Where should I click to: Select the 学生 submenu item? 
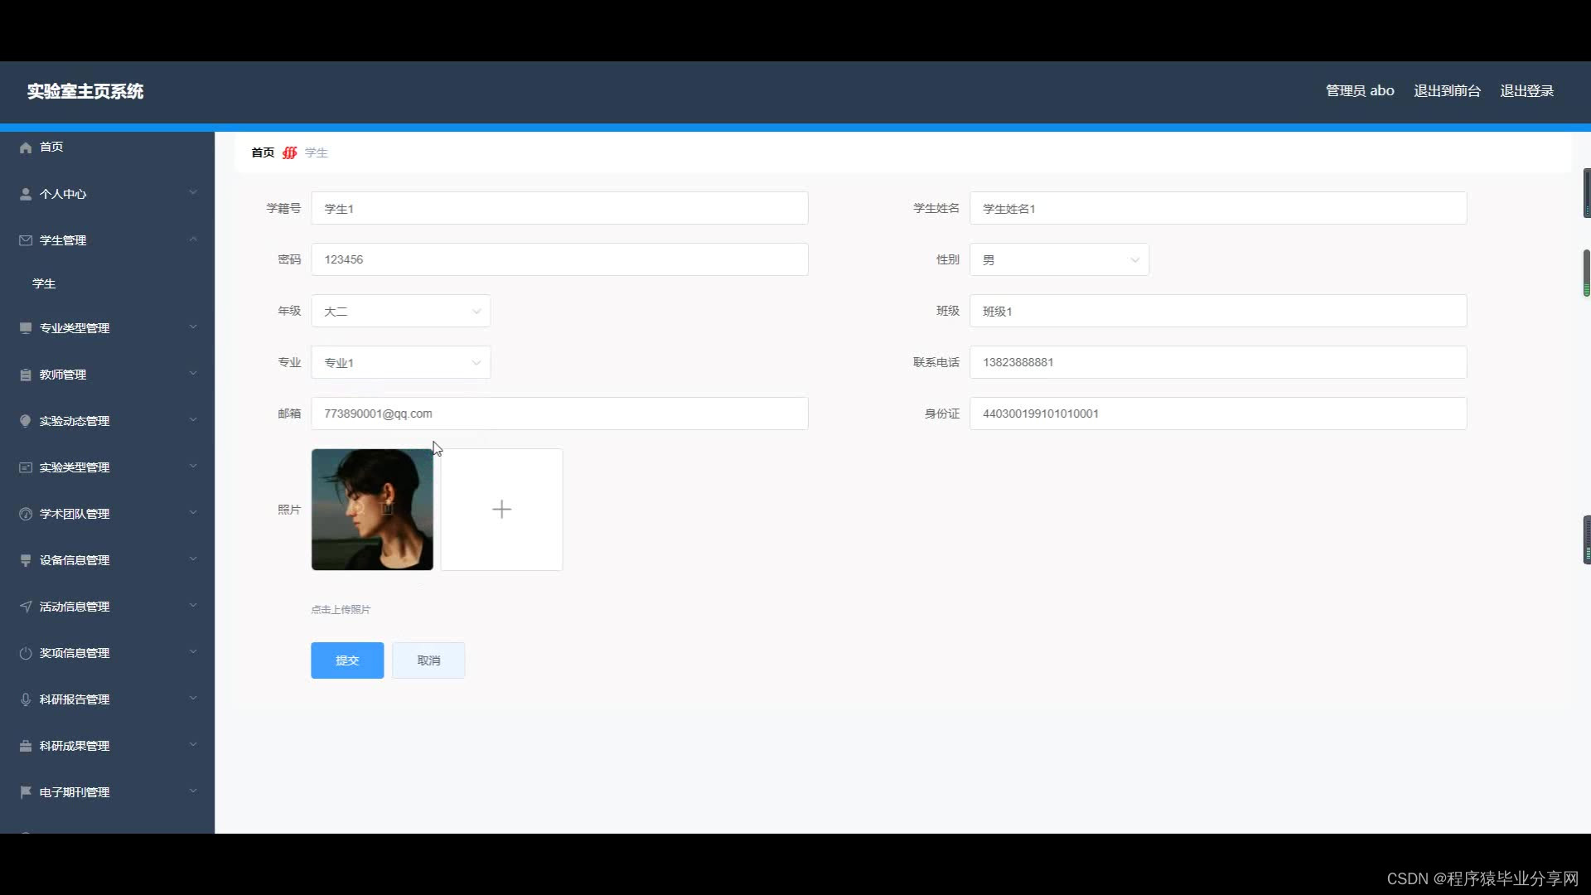click(44, 283)
